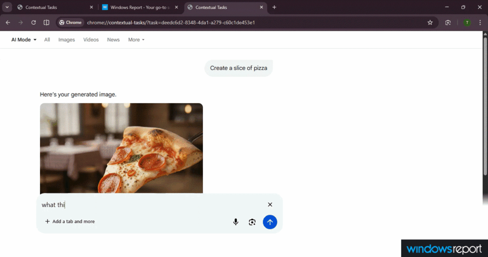Go back using the back arrow
Screen dimensions: 488x257
pos(8,22)
